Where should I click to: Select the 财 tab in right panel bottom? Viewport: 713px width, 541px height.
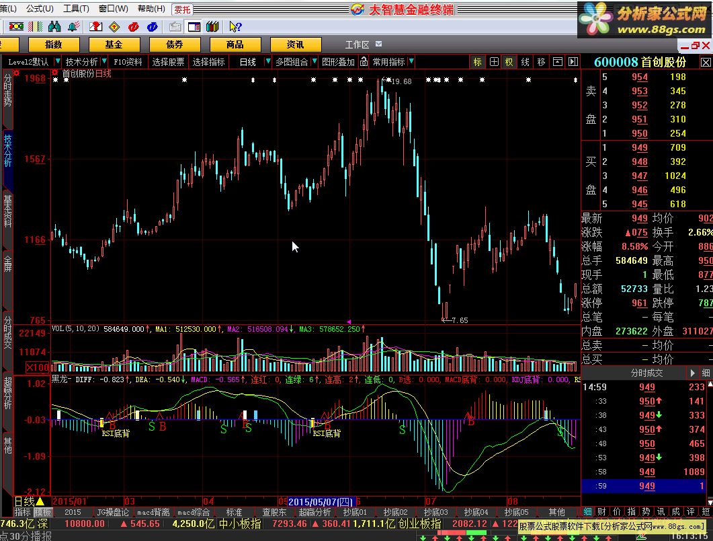pyautogui.click(x=601, y=512)
